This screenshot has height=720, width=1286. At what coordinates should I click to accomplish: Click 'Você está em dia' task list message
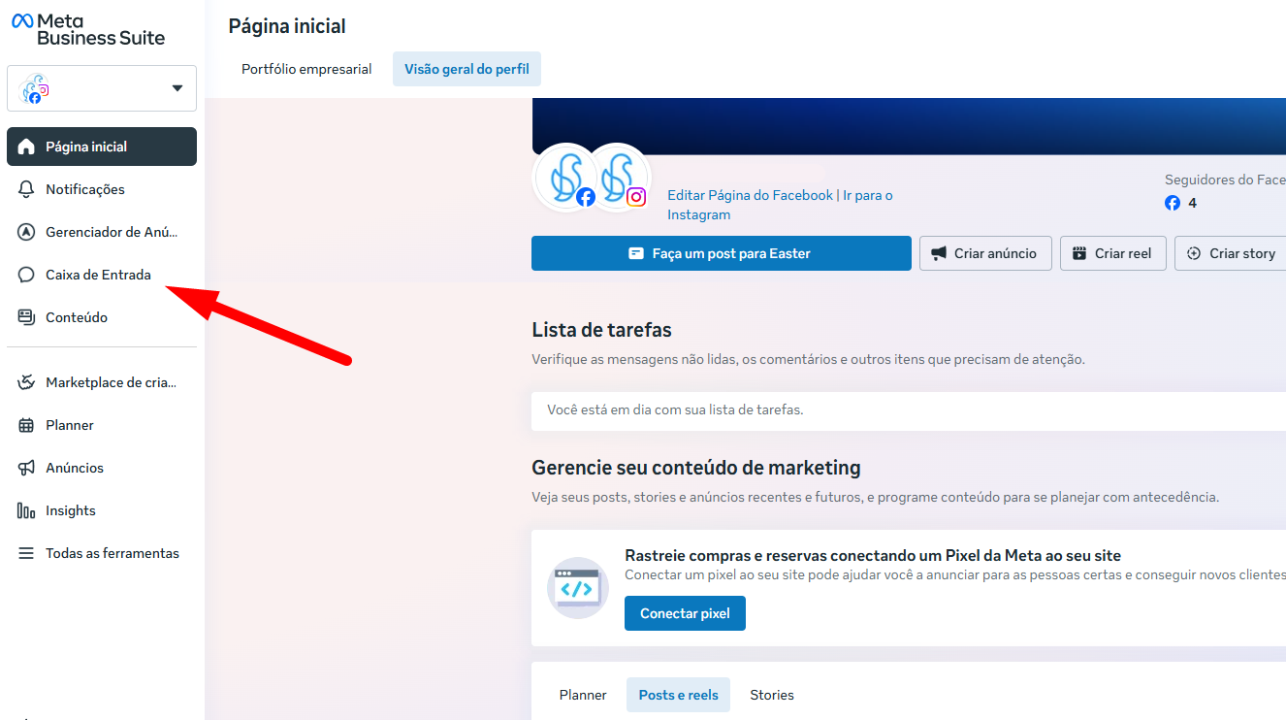(675, 409)
